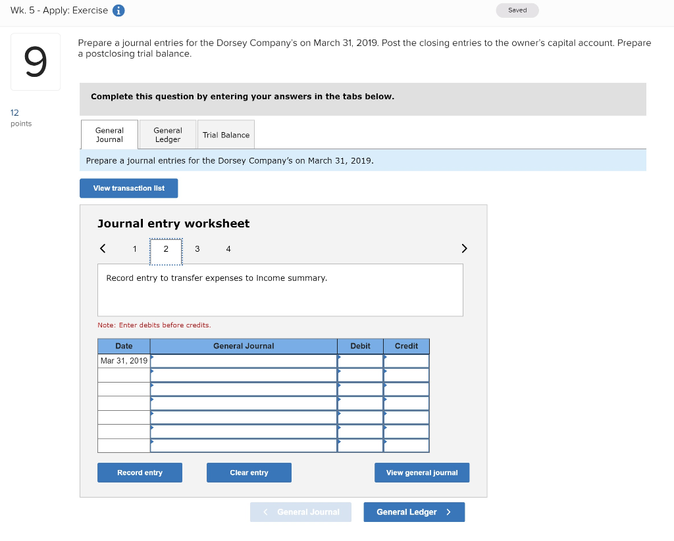Navigate forward with the General Ledger button
This screenshot has height=541, width=674.
click(x=414, y=511)
